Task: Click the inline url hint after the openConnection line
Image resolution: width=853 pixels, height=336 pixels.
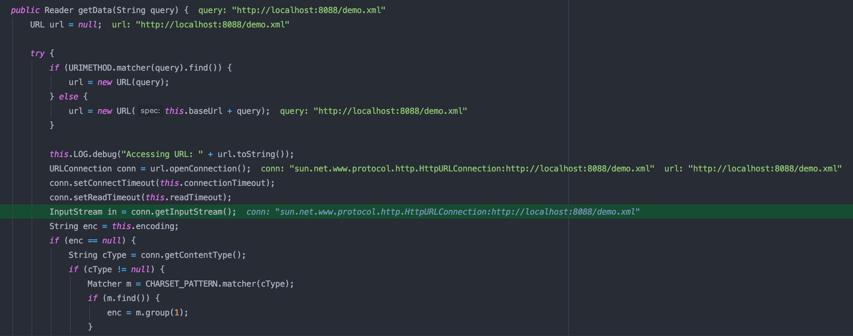Action: [753, 169]
